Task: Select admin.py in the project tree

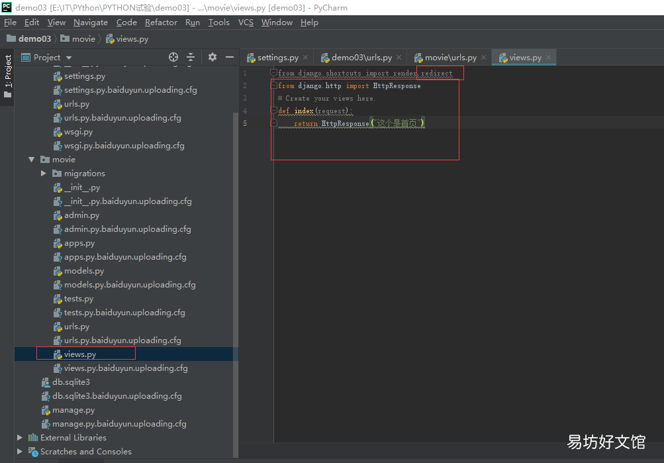Action: point(77,215)
